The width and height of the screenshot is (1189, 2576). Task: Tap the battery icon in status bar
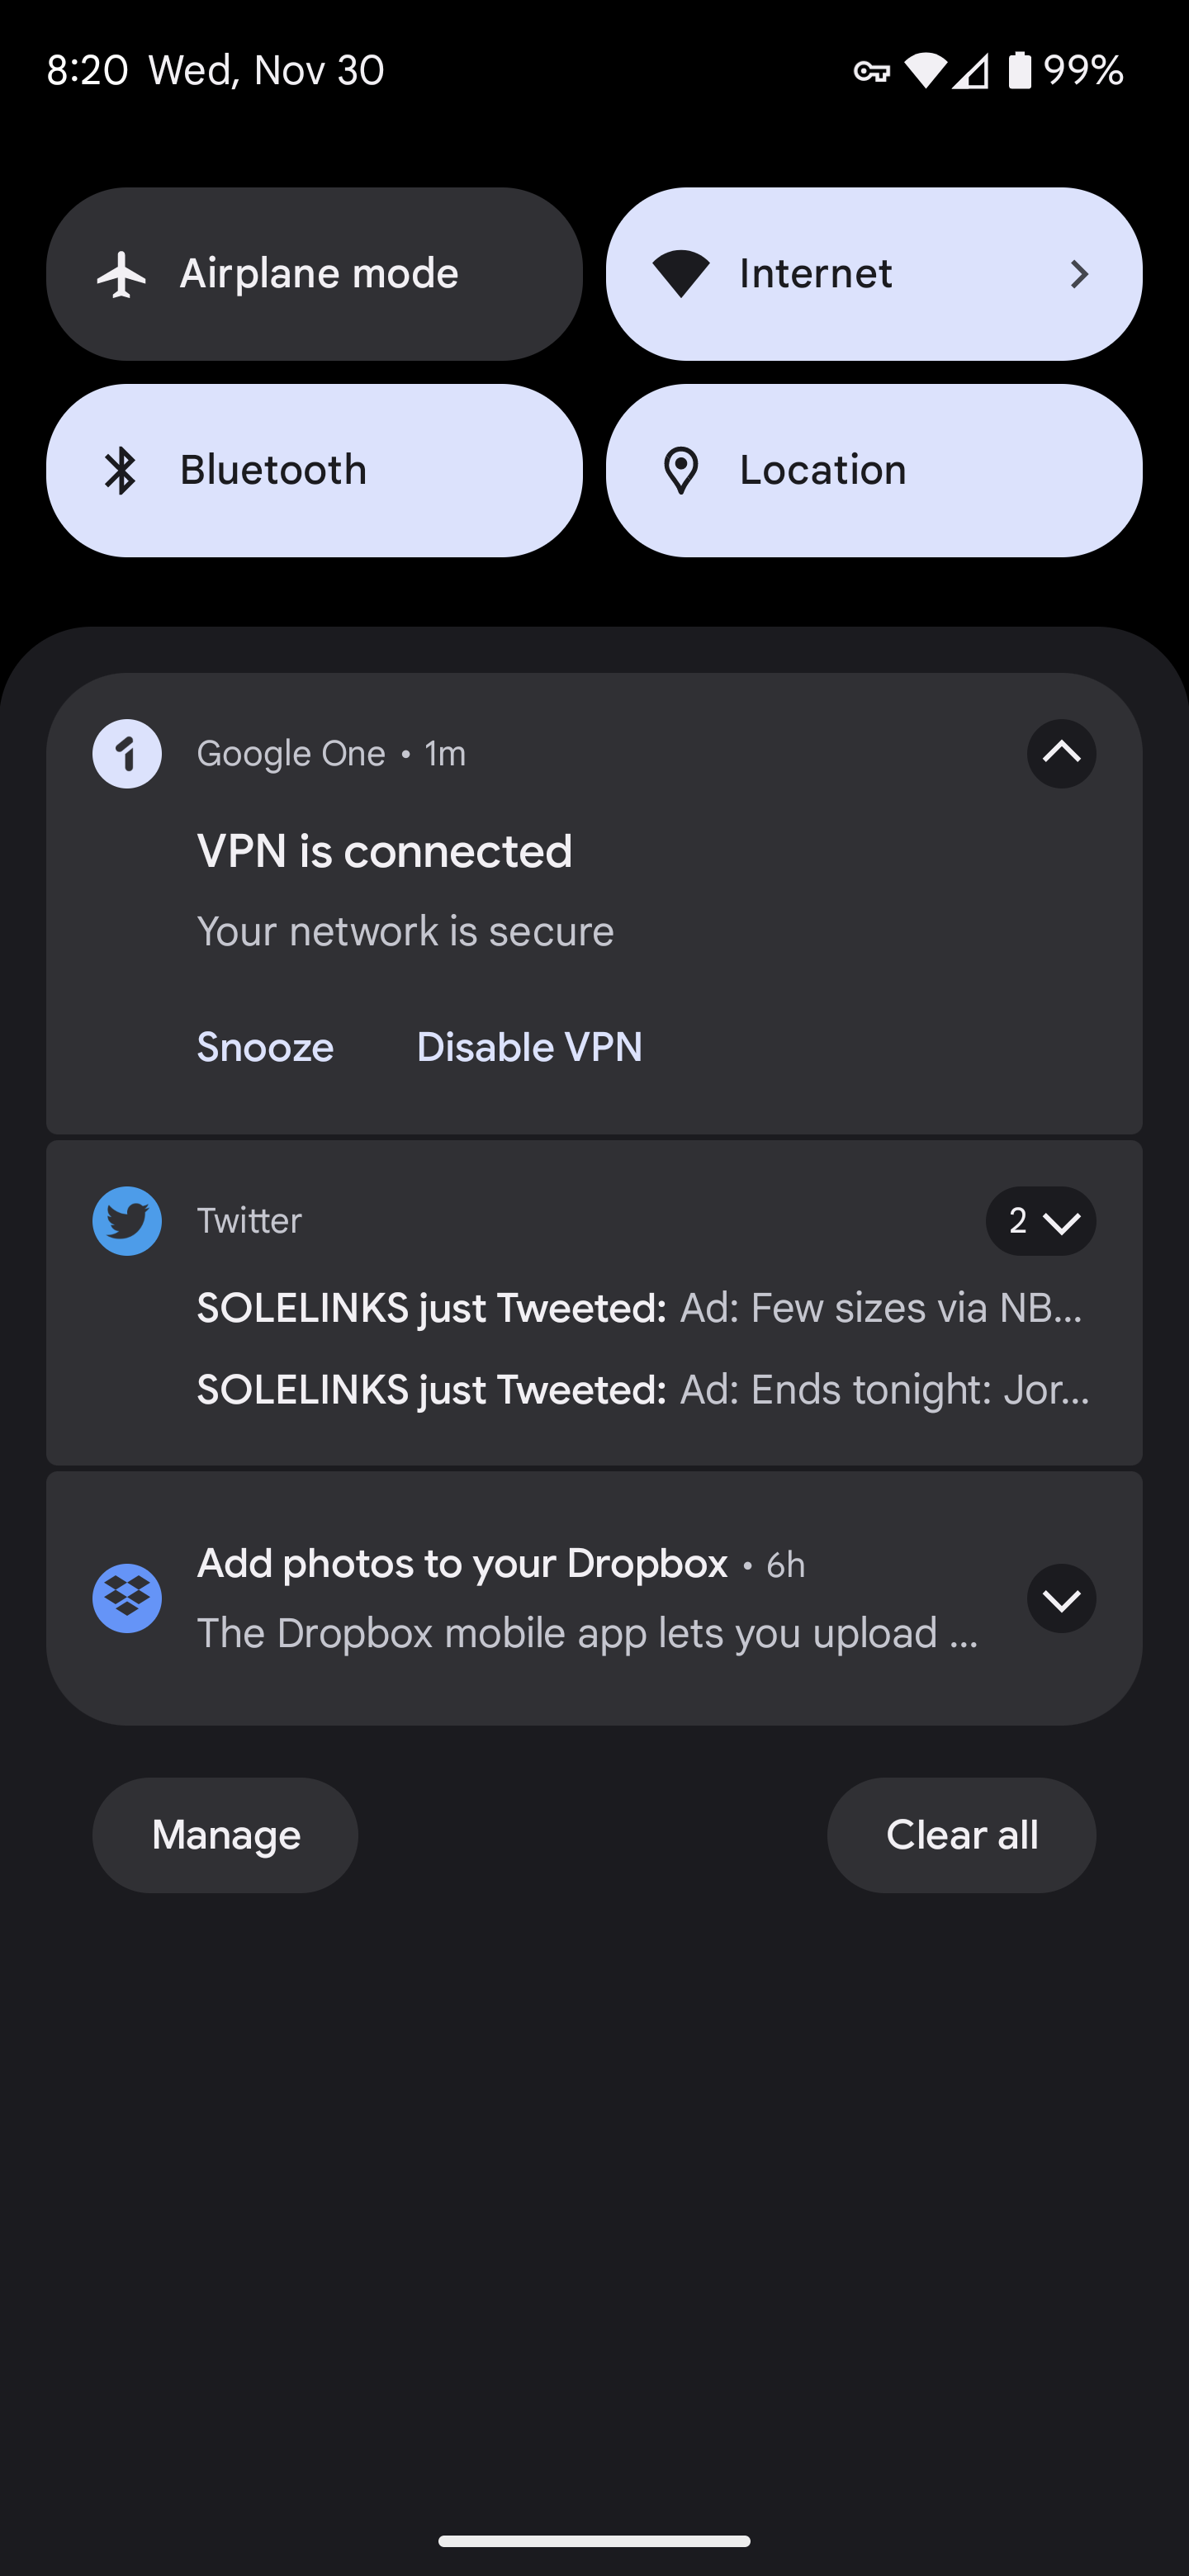pos(1019,70)
